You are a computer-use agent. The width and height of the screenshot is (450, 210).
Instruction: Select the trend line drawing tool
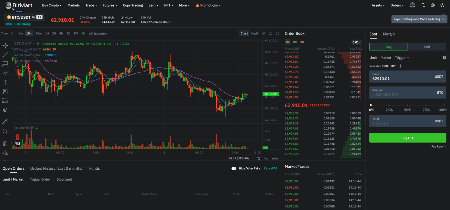point(5,55)
